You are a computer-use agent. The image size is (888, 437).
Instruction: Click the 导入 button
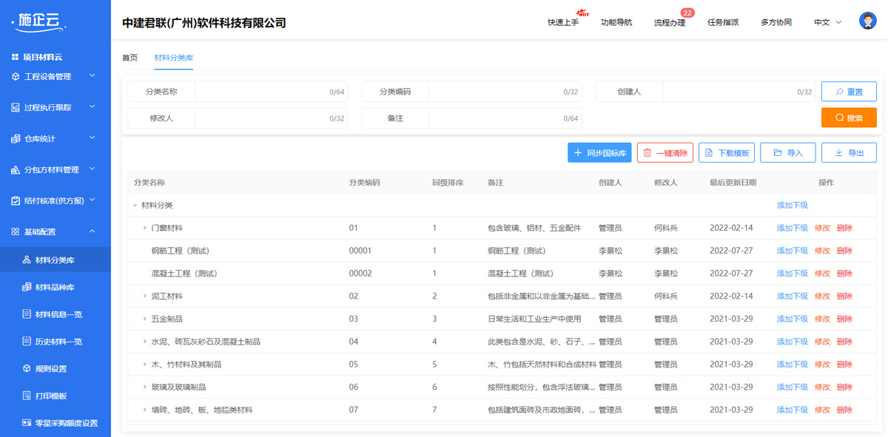787,153
